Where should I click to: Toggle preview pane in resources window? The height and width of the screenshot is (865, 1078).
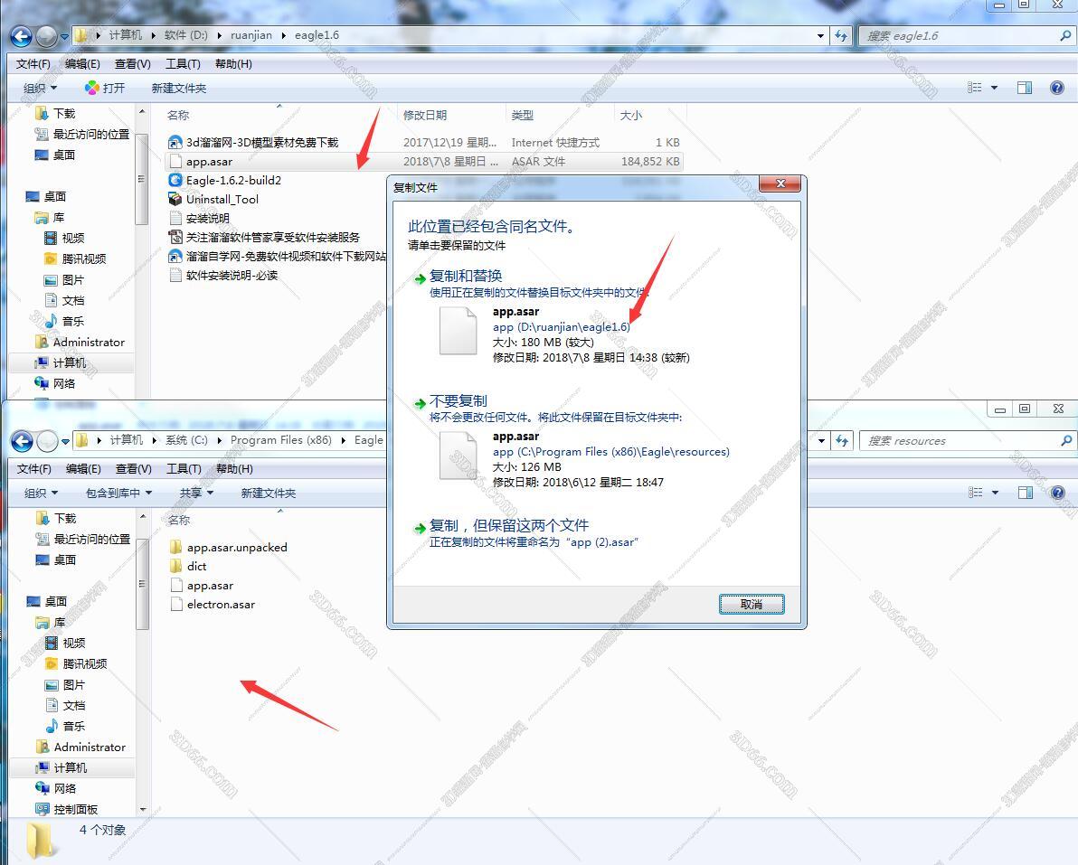click(x=1025, y=492)
